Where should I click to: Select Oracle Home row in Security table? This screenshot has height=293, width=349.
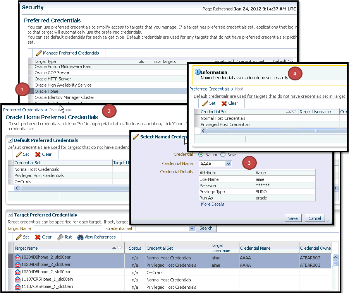pos(108,91)
